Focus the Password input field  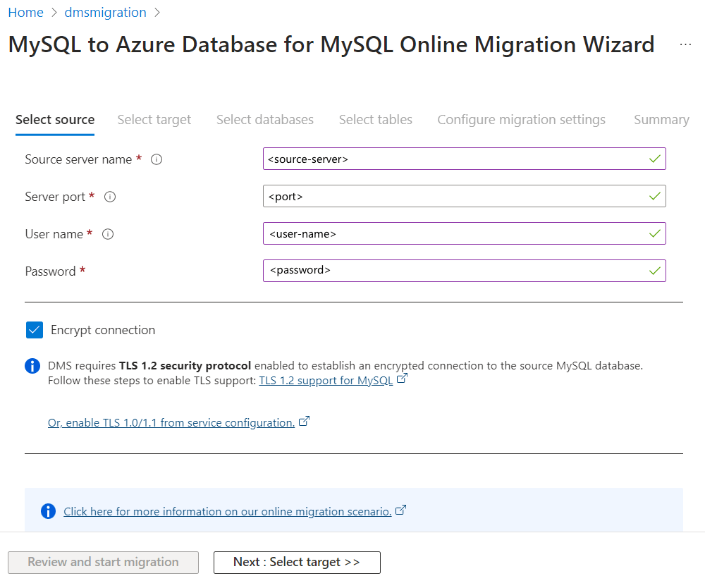click(455, 271)
